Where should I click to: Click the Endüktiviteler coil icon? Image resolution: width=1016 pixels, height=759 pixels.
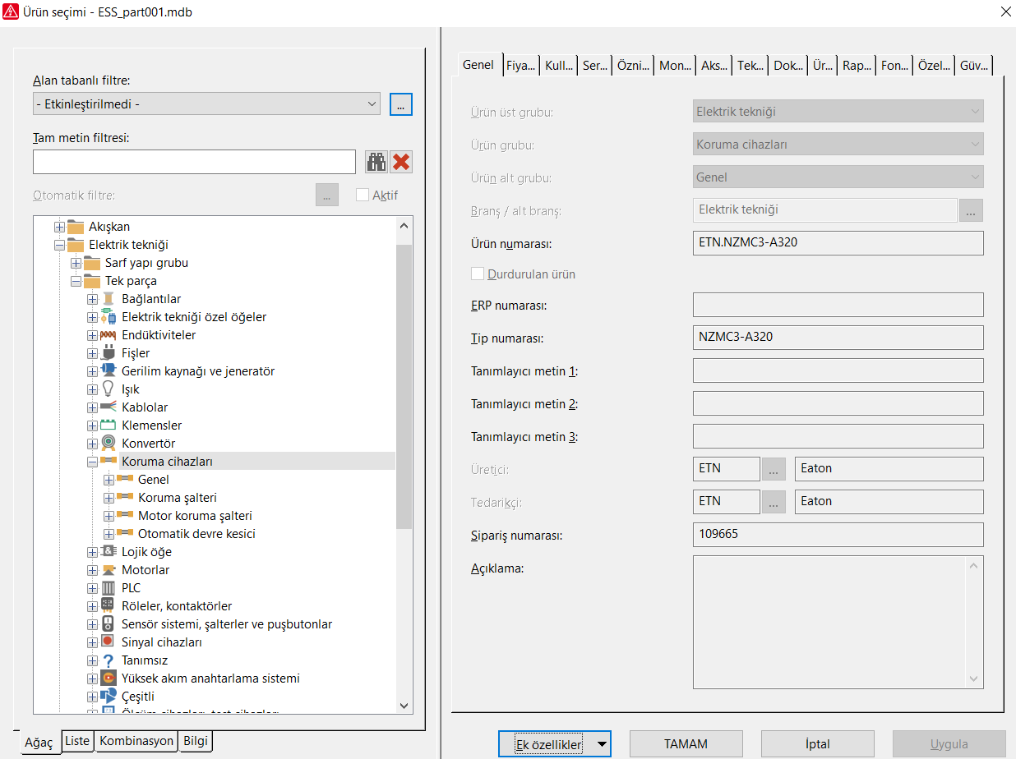[109, 335]
